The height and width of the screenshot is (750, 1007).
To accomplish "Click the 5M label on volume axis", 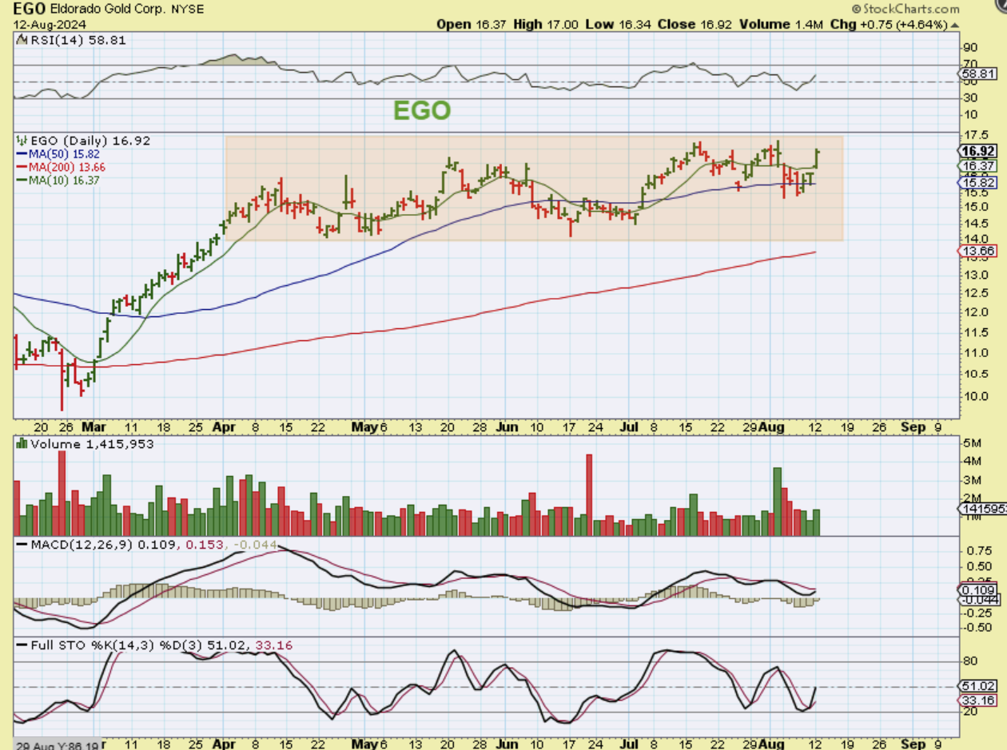I will point(972,443).
